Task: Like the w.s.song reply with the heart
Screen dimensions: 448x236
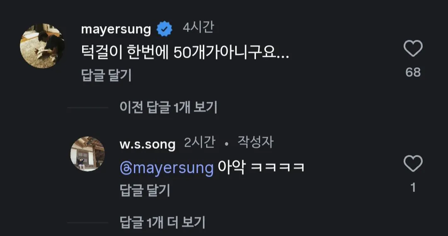Action: click(413, 164)
